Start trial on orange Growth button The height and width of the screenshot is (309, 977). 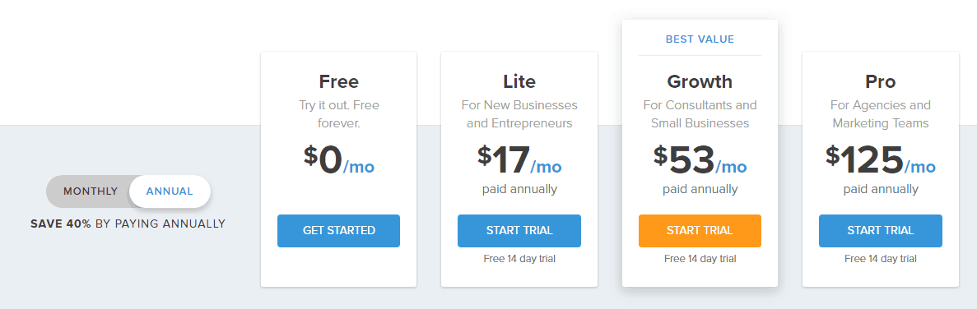coord(700,231)
